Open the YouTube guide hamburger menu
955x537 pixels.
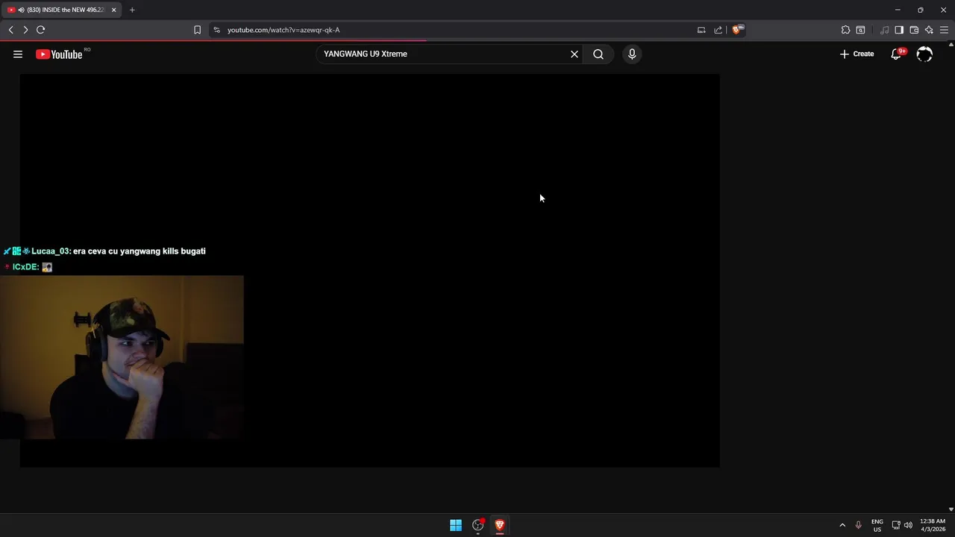tap(18, 54)
